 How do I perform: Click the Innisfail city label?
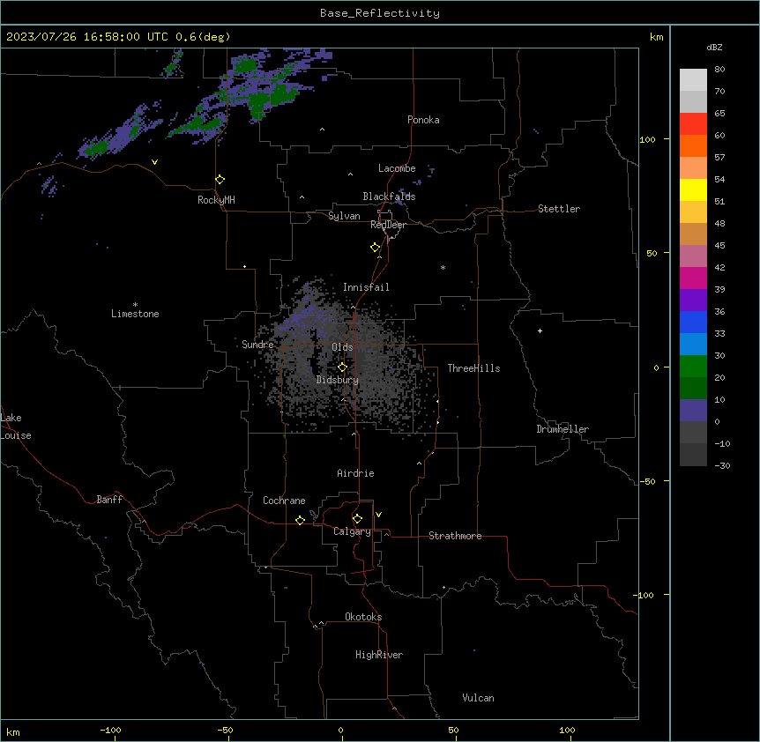(x=366, y=287)
